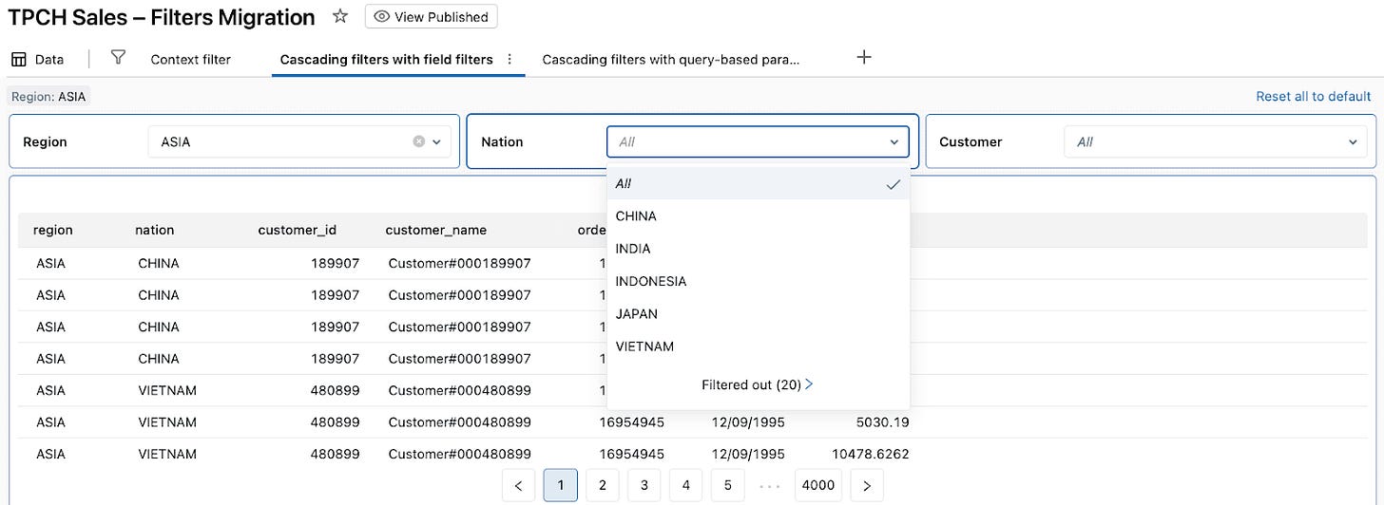
Task: Click the value 10478.6262 in table
Action: pos(869,454)
